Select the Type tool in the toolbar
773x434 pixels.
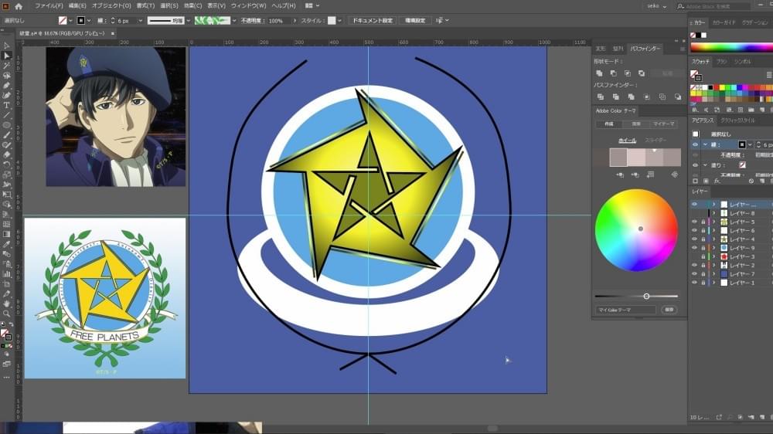point(6,106)
